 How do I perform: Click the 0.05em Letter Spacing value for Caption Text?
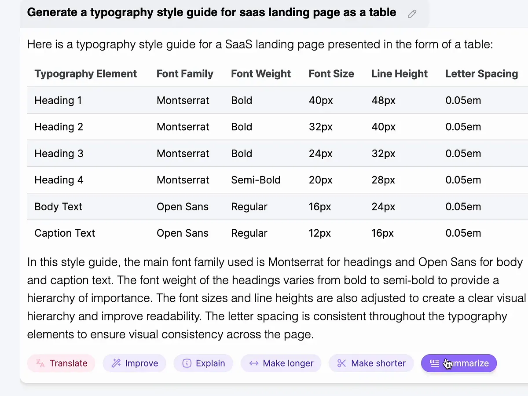click(463, 233)
